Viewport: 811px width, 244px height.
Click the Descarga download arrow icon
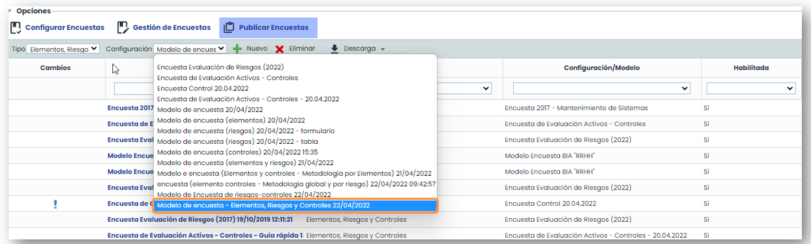(335, 49)
